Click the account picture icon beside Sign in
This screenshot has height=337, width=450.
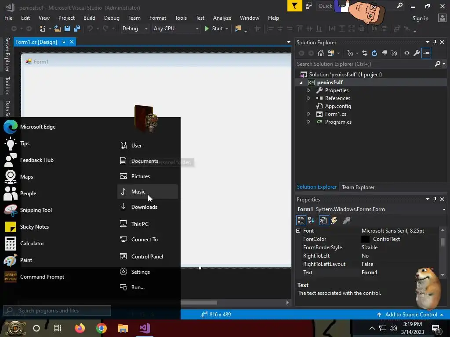(x=442, y=18)
